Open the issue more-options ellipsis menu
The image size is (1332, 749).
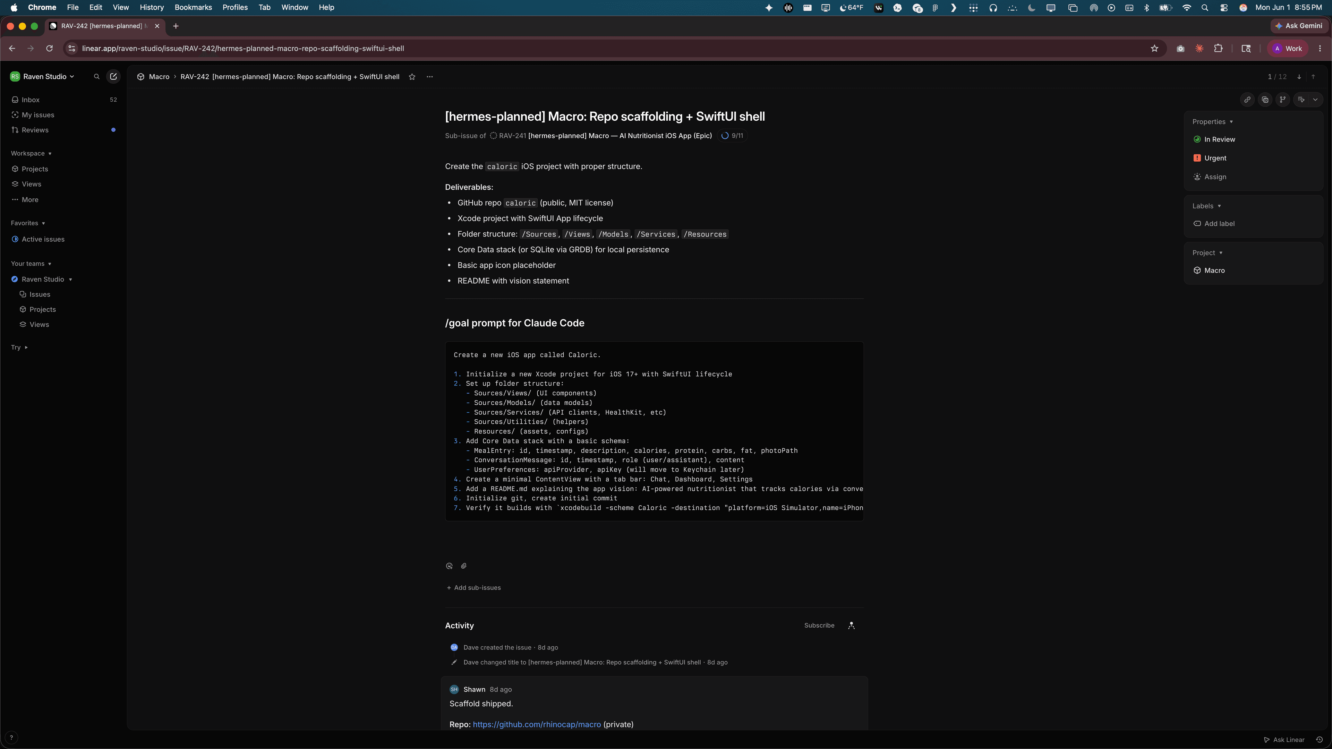click(430, 77)
